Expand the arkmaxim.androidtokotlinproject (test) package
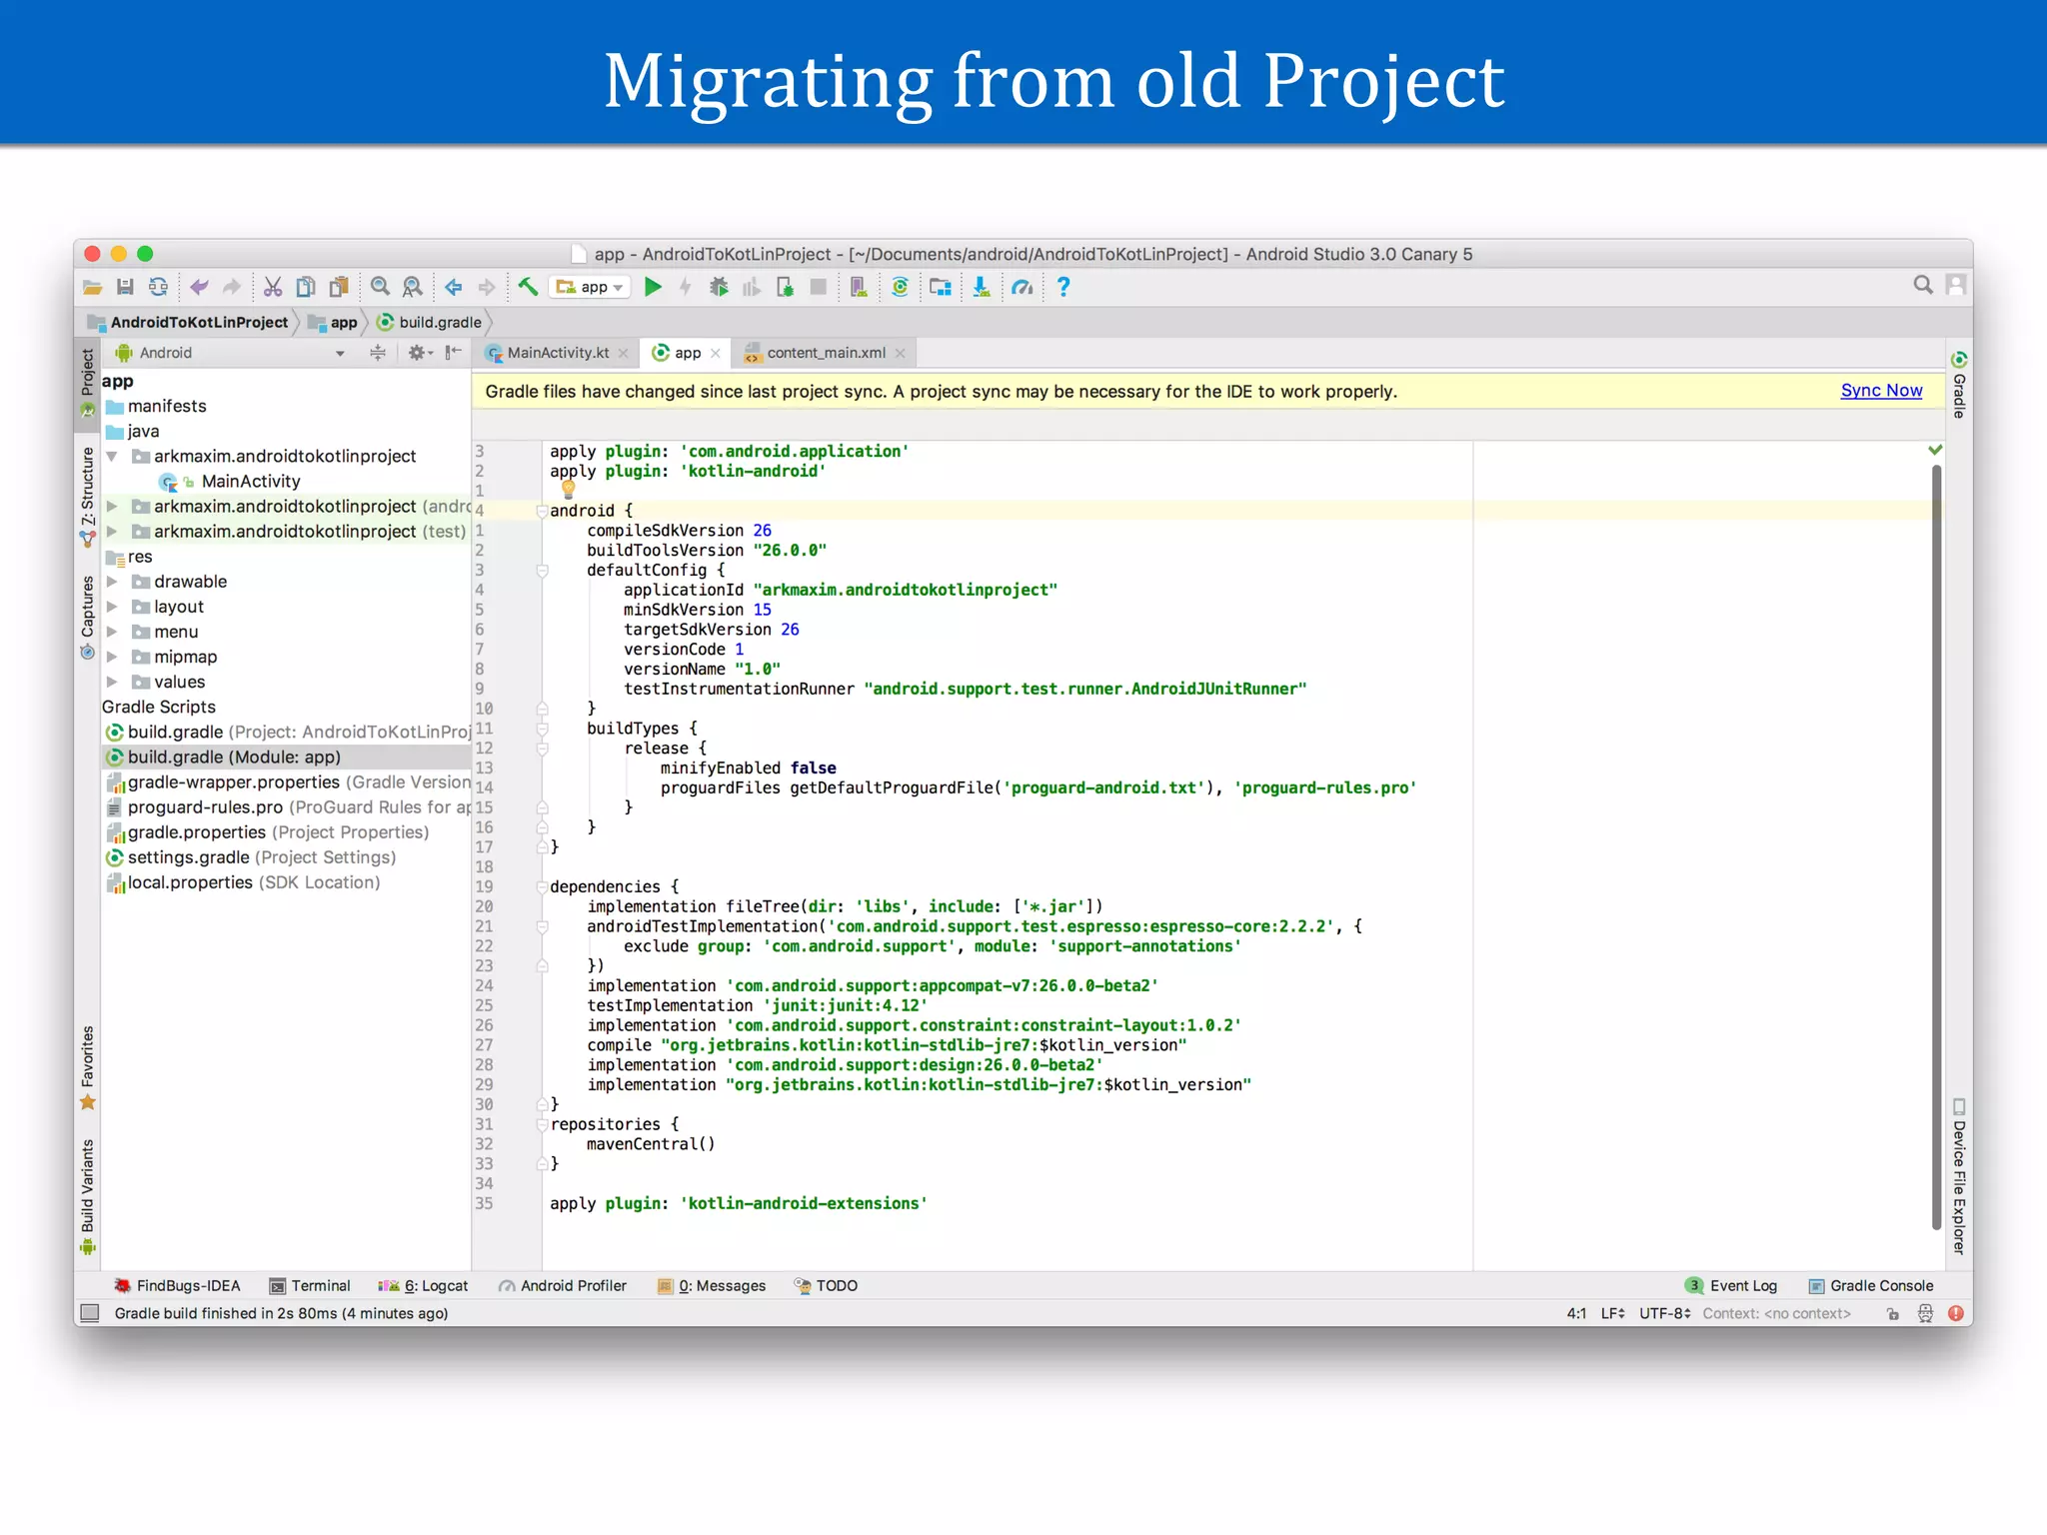The image size is (2047, 1535). (x=112, y=532)
